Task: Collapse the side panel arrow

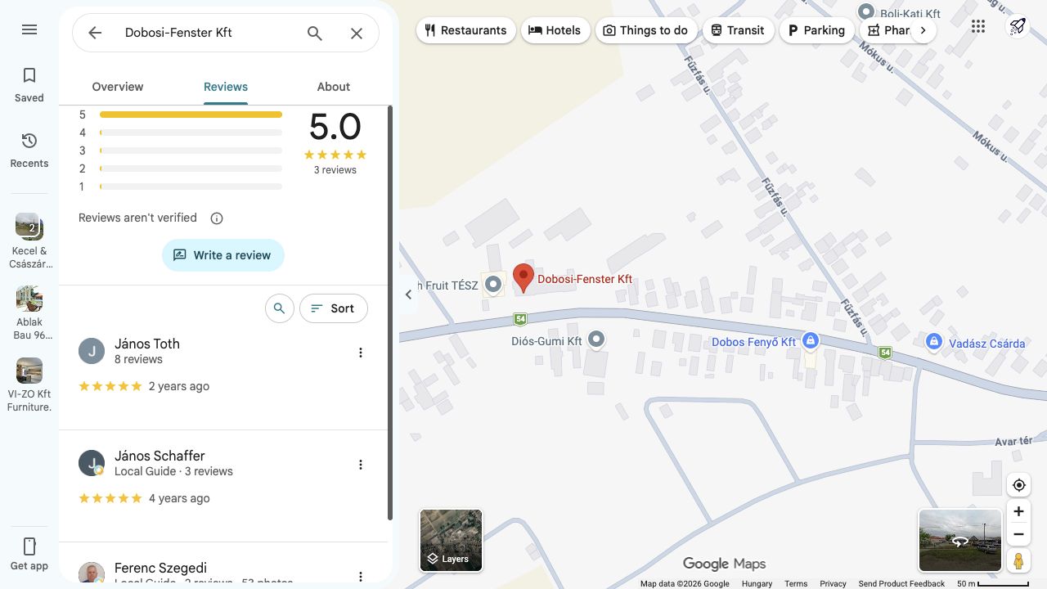Action: coord(408,294)
